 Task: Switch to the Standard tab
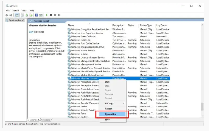click(46, 120)
